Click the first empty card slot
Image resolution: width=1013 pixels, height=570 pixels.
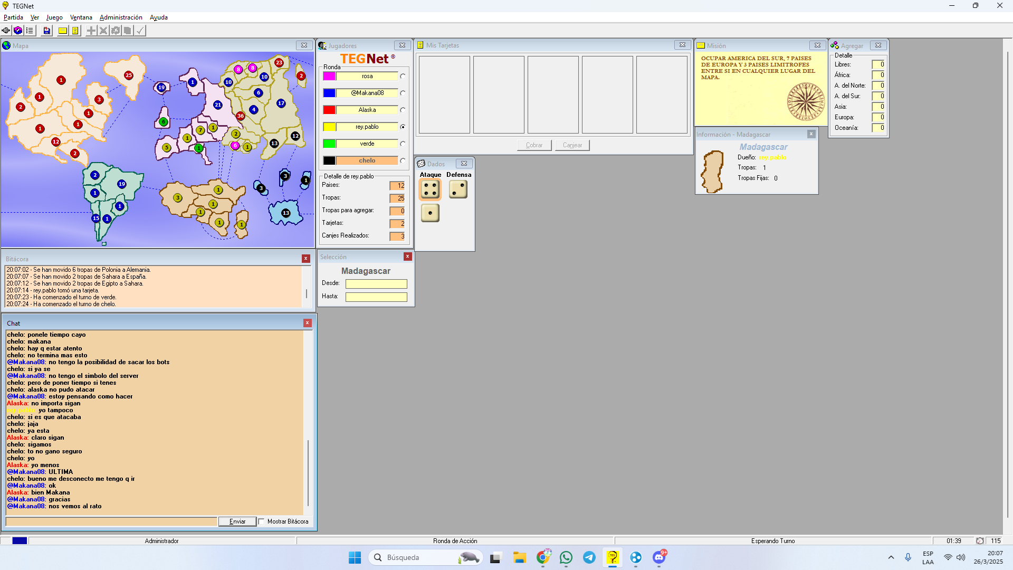coord(444,95)
